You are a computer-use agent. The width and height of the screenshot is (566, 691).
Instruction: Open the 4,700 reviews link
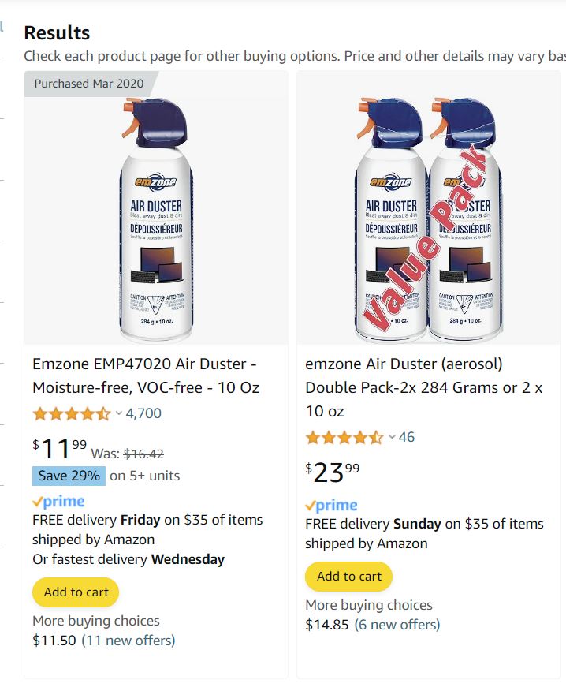coord(143,413)
